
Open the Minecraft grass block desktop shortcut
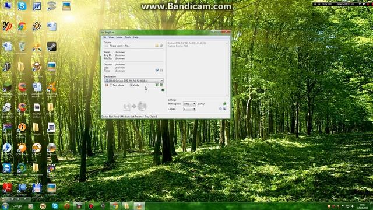pos(7,87)
